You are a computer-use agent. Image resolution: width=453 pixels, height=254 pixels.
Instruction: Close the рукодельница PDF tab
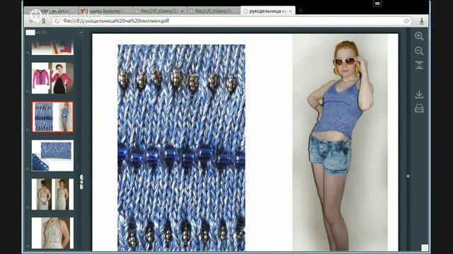coord(291,11)
